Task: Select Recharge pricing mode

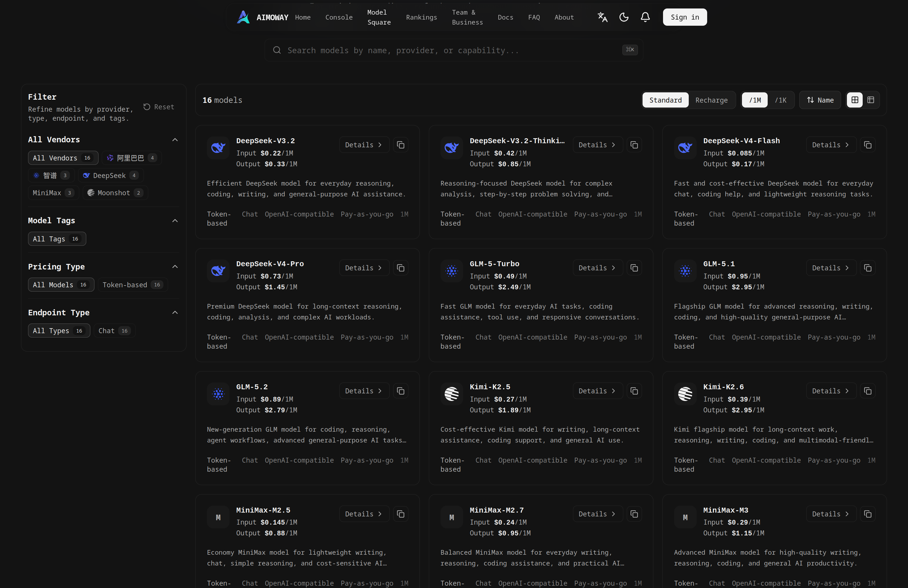Action: click(x=712, y=100)
